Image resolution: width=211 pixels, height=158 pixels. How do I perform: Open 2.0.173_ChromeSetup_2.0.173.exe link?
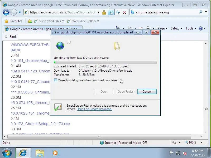40,124
